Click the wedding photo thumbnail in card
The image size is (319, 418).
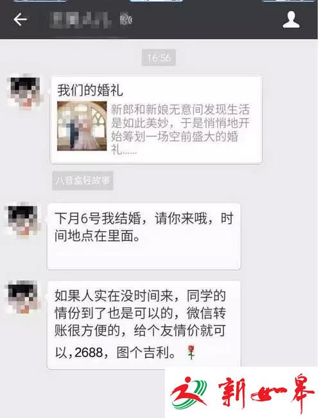(82, 126)
